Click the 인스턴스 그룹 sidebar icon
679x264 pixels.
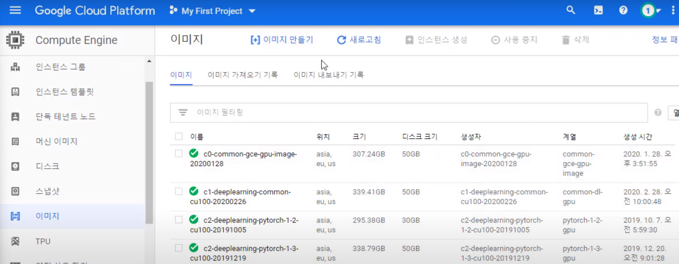pos(15,67)
